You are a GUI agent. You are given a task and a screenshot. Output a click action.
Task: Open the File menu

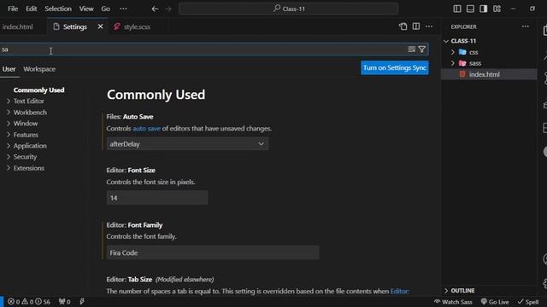pyautogui.click(x=13, y=9)
